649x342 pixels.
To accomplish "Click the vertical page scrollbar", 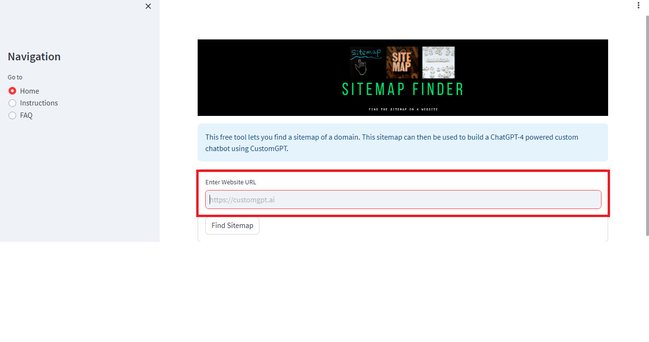I will click(x=647, y=126).
